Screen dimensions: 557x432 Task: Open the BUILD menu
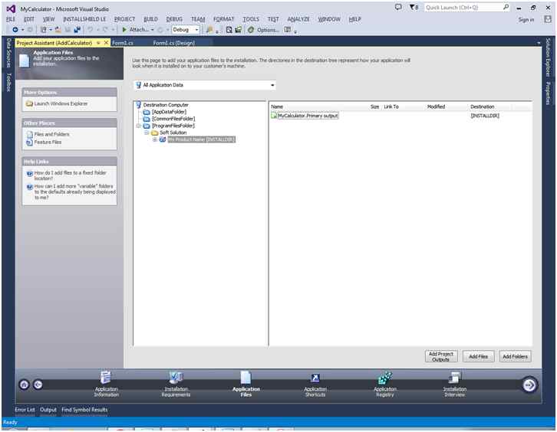[150, 19]
